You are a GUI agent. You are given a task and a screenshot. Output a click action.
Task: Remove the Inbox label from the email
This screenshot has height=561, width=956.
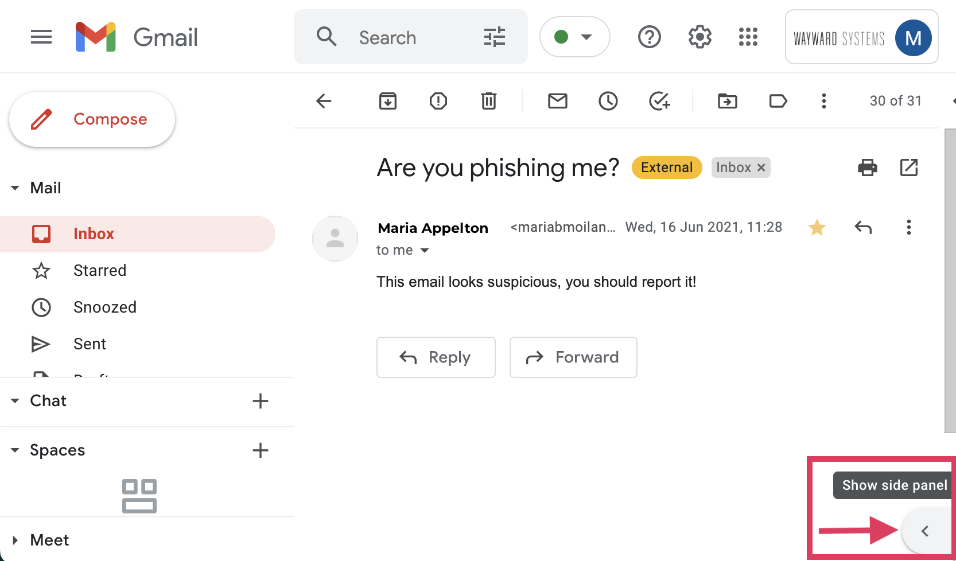761,167
